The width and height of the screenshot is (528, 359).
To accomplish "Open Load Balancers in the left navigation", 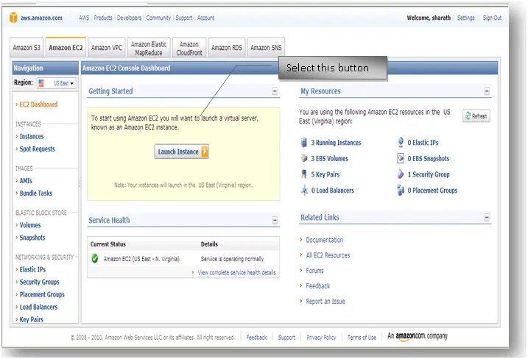I will 38,308.
